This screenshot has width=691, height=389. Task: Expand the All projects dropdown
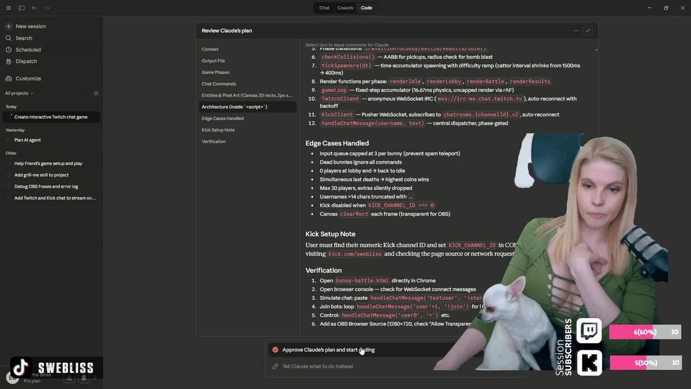(19, 93)
